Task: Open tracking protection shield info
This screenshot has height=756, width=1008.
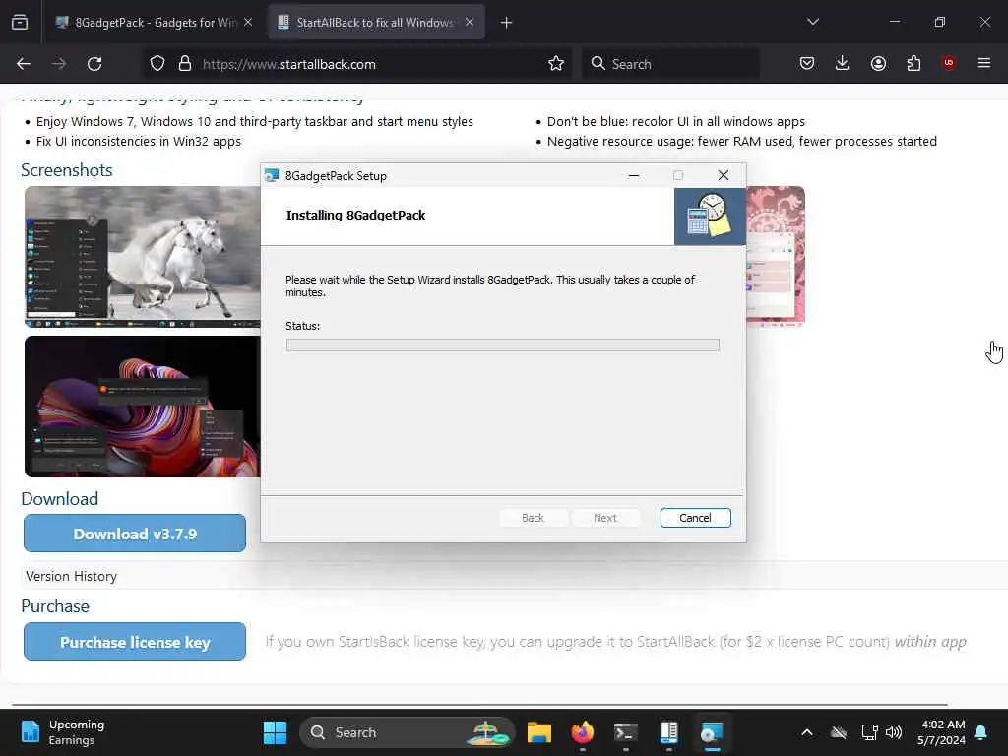Action: [x=157, y=64]
